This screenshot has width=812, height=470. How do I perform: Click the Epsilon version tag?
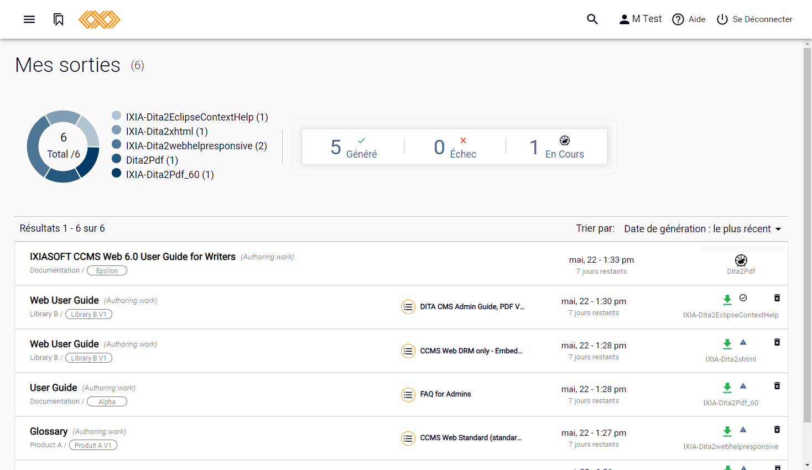point(107,270)
